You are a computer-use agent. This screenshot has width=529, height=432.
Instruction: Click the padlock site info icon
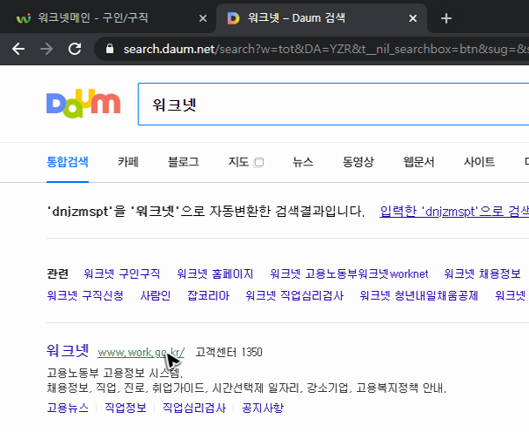[110, 49]
